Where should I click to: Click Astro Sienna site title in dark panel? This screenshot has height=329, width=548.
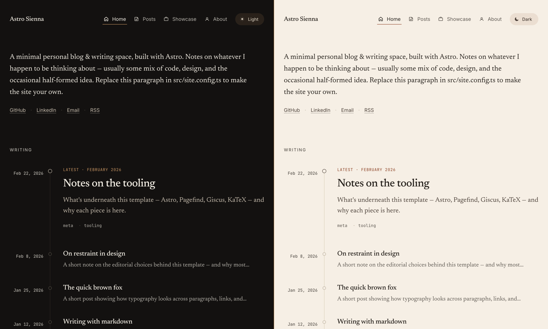pos(27,19)
